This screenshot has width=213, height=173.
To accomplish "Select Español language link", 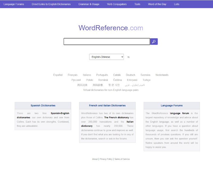I will 58,75.
